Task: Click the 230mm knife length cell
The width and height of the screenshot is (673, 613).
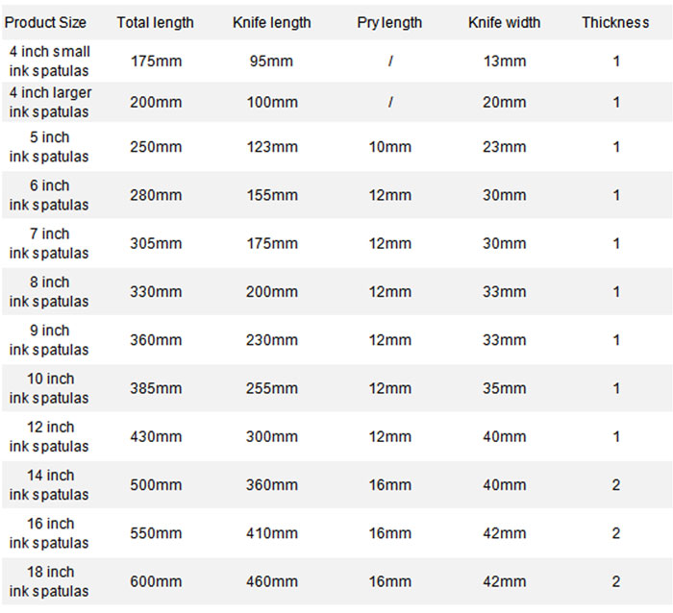Action: click(272, 340)
